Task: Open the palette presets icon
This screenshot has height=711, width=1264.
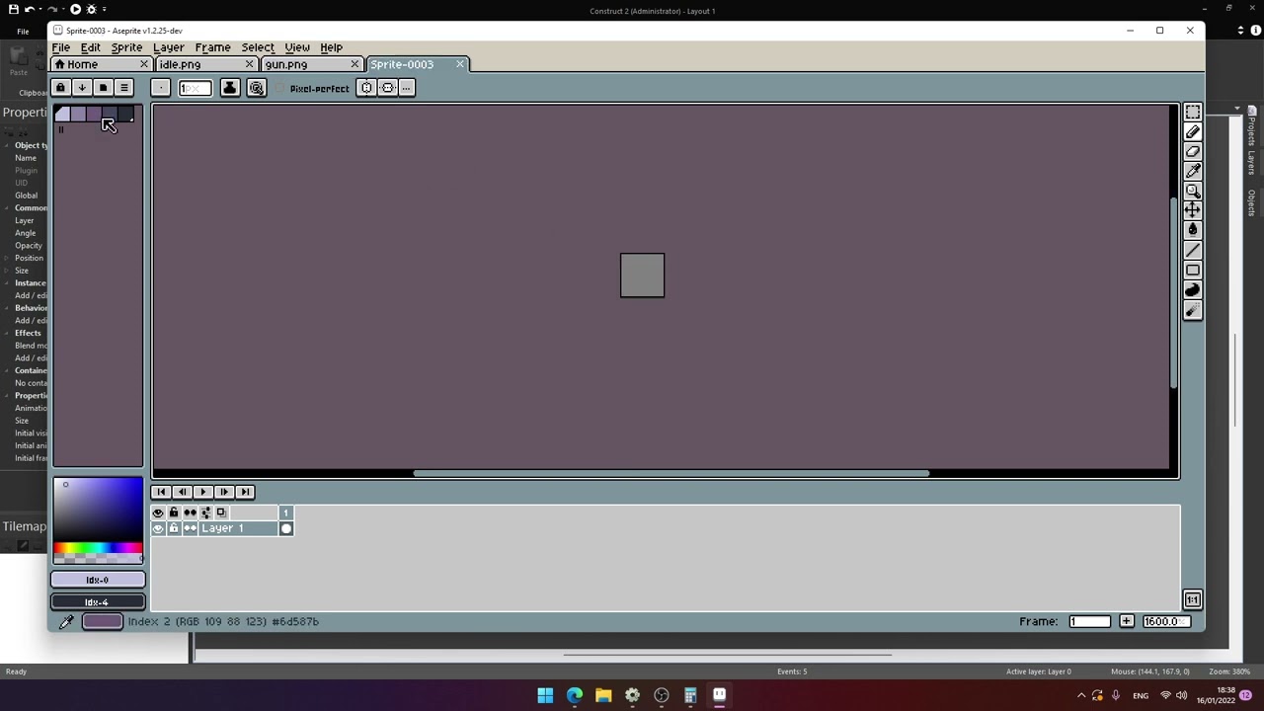Action: [x=103, y=88]
